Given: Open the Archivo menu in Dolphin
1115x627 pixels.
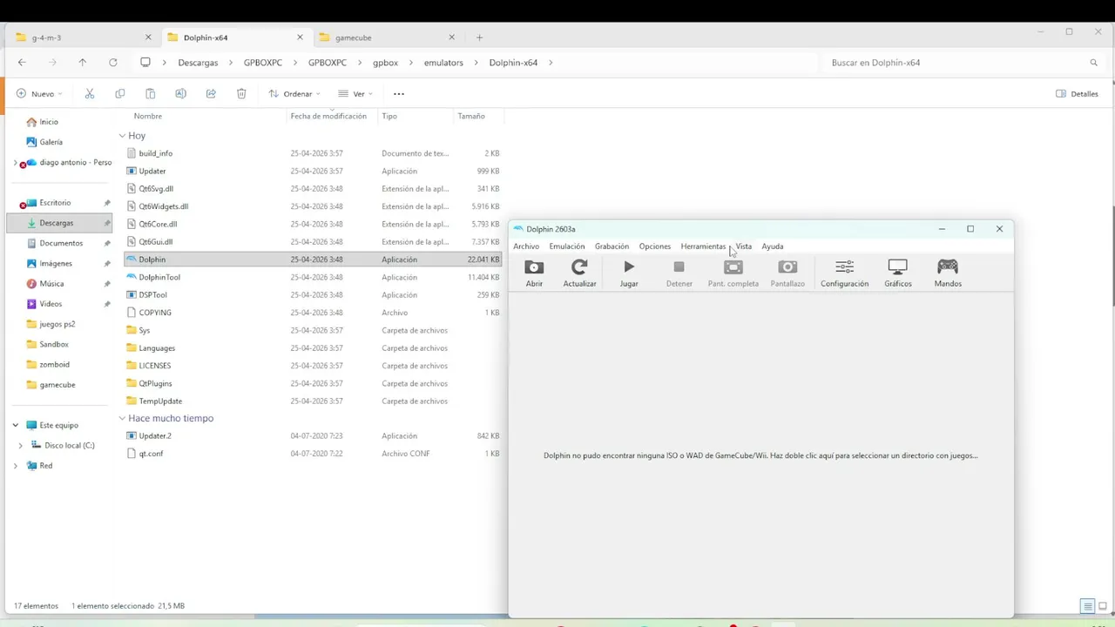Looking at the screenshot, I should (x=526, y=246).
